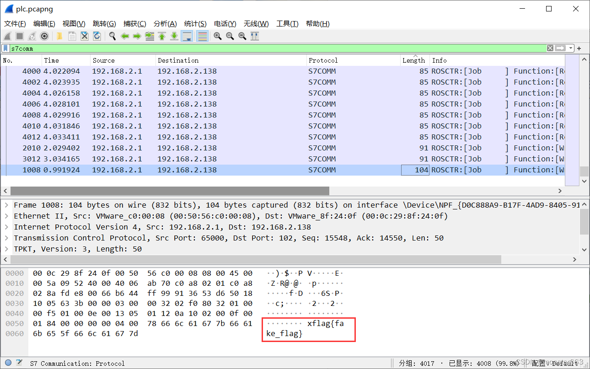Click the packet list horizontal scrollbar

[170, 191]
